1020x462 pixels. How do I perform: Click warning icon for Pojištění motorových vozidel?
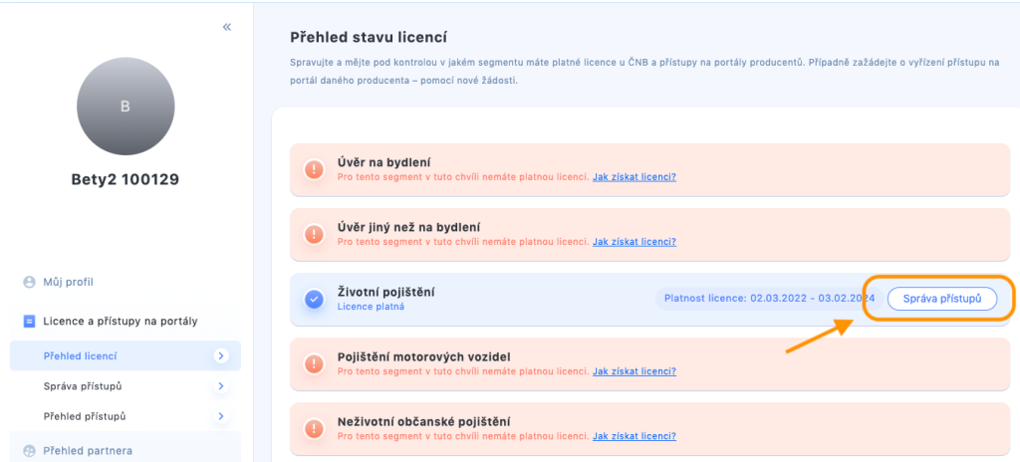(x=314, y=363)
